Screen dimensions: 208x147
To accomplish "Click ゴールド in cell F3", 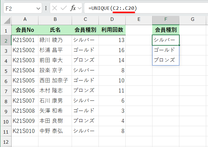I will (166, 50).
